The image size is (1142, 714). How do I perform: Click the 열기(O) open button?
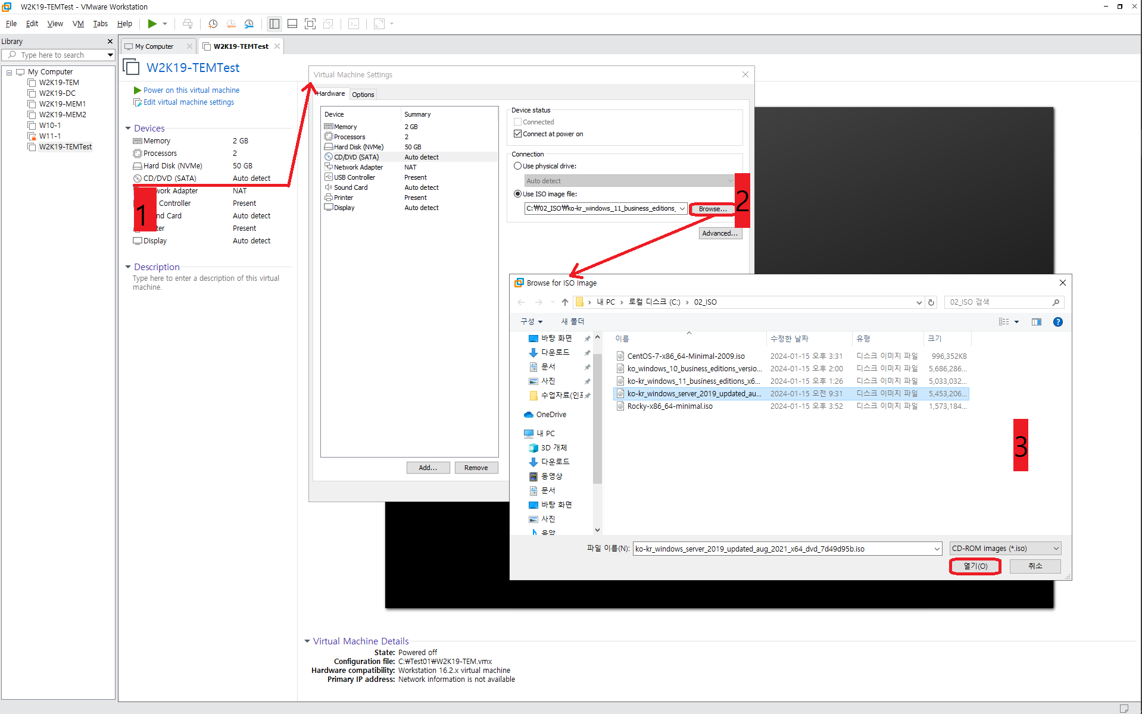pos(975,566)
